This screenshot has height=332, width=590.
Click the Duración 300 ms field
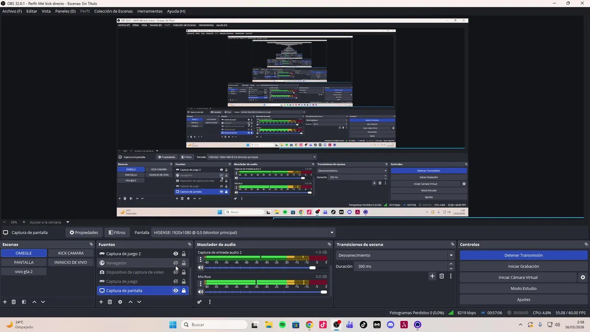pyautogui.click(x=402, y=267)
